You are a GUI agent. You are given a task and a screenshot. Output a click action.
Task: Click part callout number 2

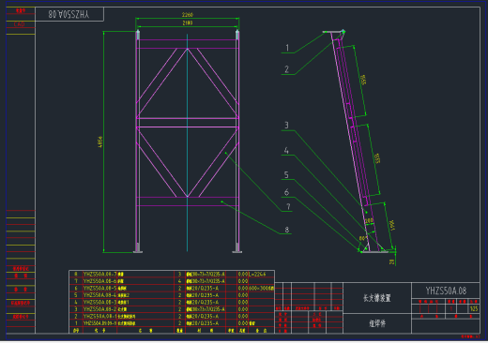(286, 69)
